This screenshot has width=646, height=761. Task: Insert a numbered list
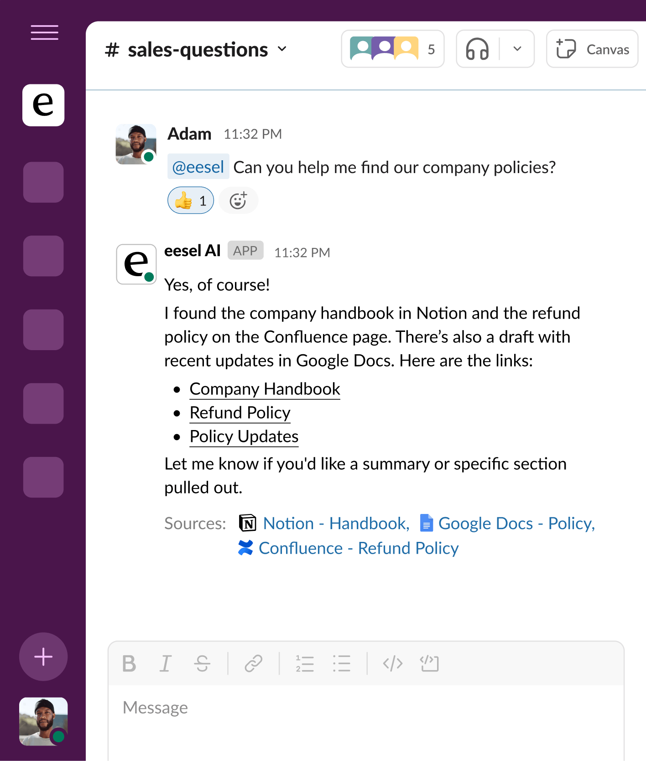point(304,663)
